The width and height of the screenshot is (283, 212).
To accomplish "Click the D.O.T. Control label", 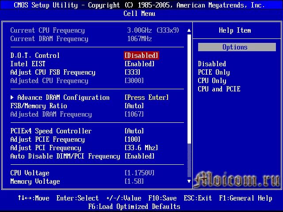I will (35, 55).
